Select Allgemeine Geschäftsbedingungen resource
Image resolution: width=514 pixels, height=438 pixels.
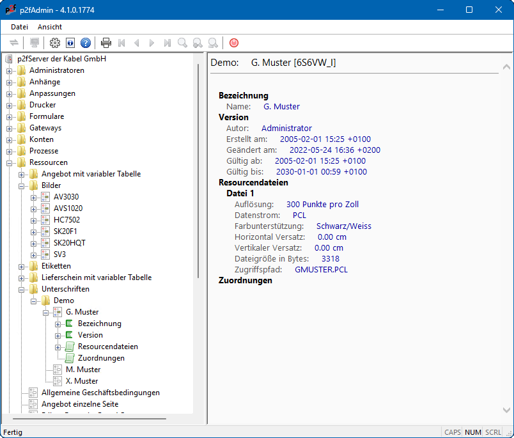pos(100,393)
